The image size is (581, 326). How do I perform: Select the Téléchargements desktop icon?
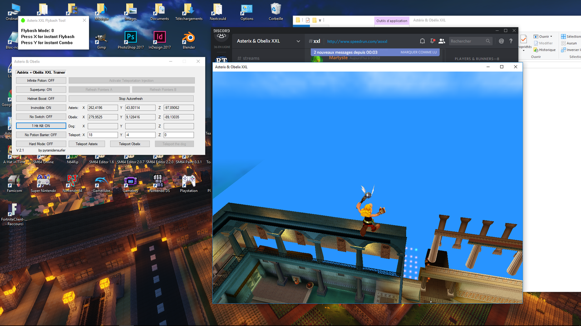(188, 12)
